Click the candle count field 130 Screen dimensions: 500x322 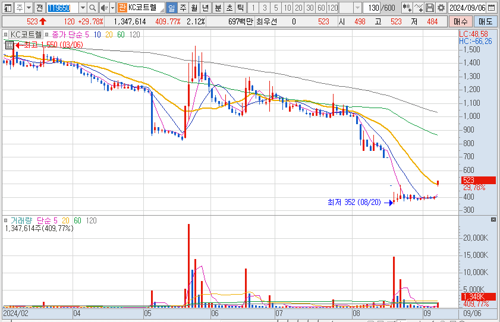pyautogui.click(x=372, y=8)
